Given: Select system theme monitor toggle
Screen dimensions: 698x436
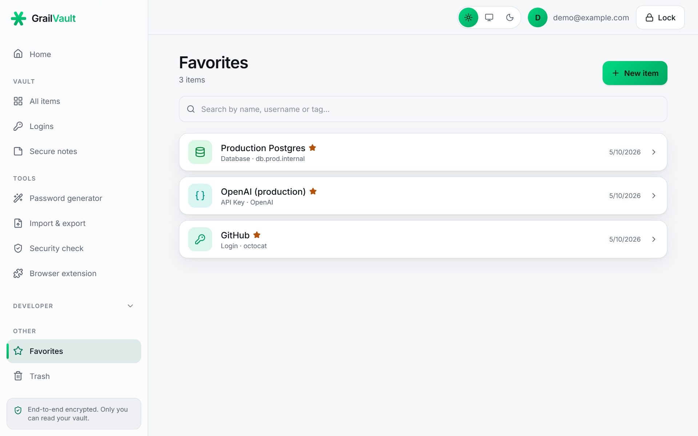Looking at the screenshot, I should 489,17.
